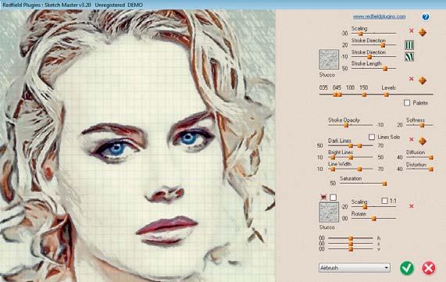Click the top Scaling slider handle at -30
This screenshot has width=446, height=282.
click(x=360, y=34)
